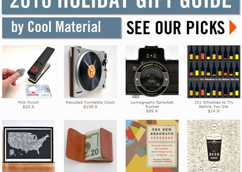The height and width of the screenshot is (172, 242).
Task: Remove Pick Punch with the X after $25
Action: coord(33,107)
